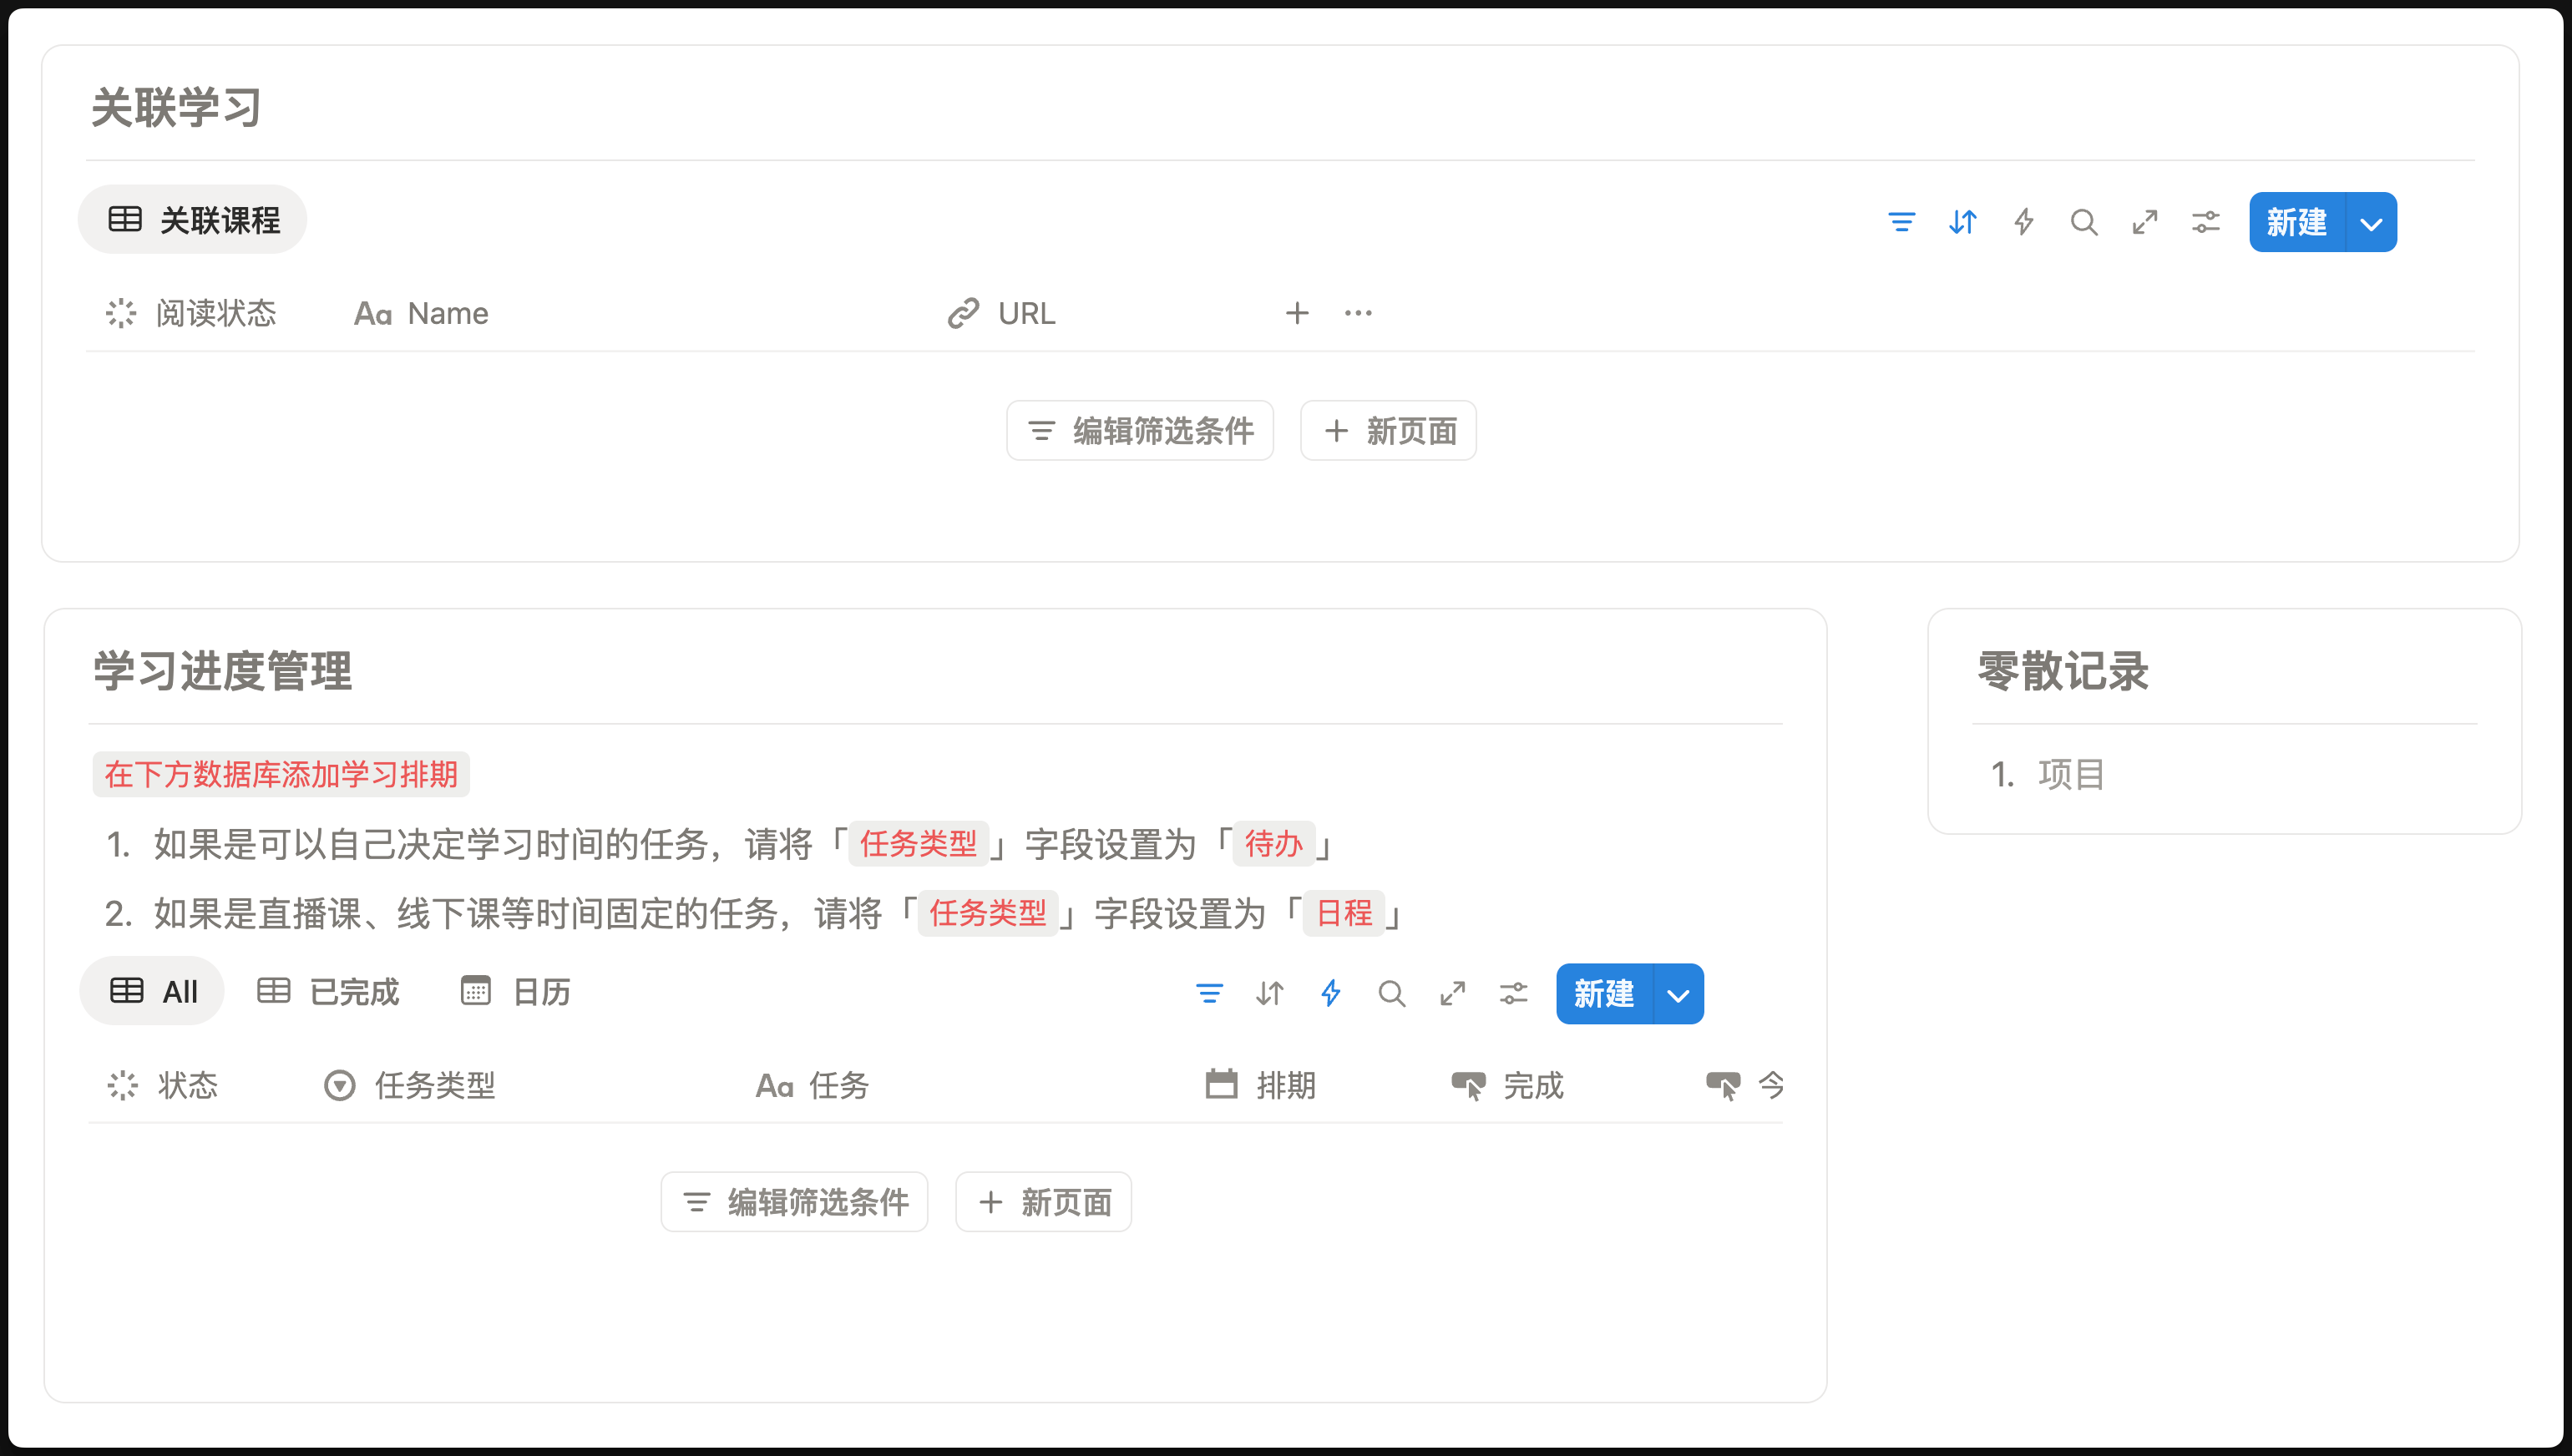Click filter icon in 关联课程 toolbar
The width and height of the screenshot is (2572, 1456).
pyautogui.click(x=1901, y=222)
